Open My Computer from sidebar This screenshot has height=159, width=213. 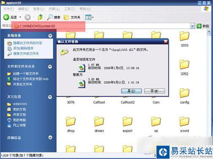click(16, 120)
